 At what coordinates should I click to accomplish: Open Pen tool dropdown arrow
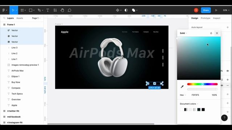(x=43, y=10)
